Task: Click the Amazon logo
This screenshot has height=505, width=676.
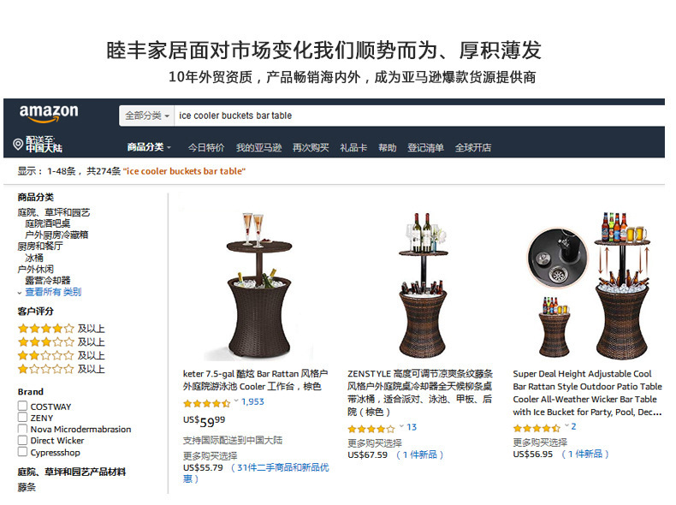Action: click(x=49, y=113)
